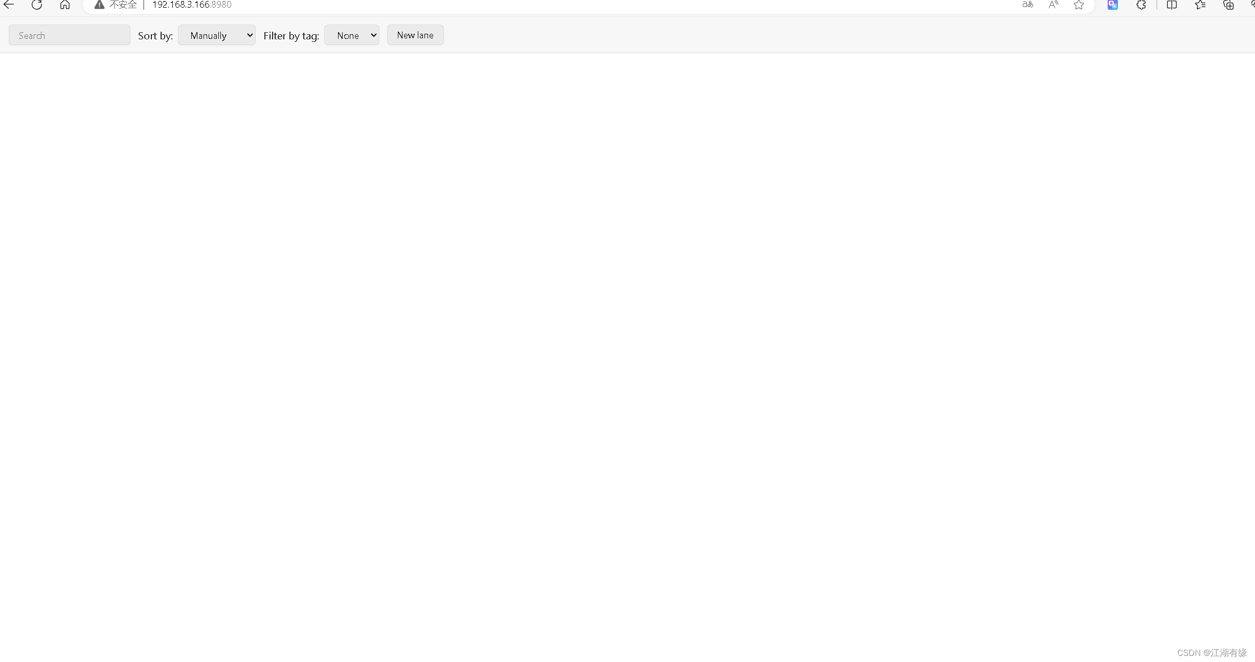Screen dimensions: 1255x662
Task: Open the translator extension icon
Action: coord(1113,5)
